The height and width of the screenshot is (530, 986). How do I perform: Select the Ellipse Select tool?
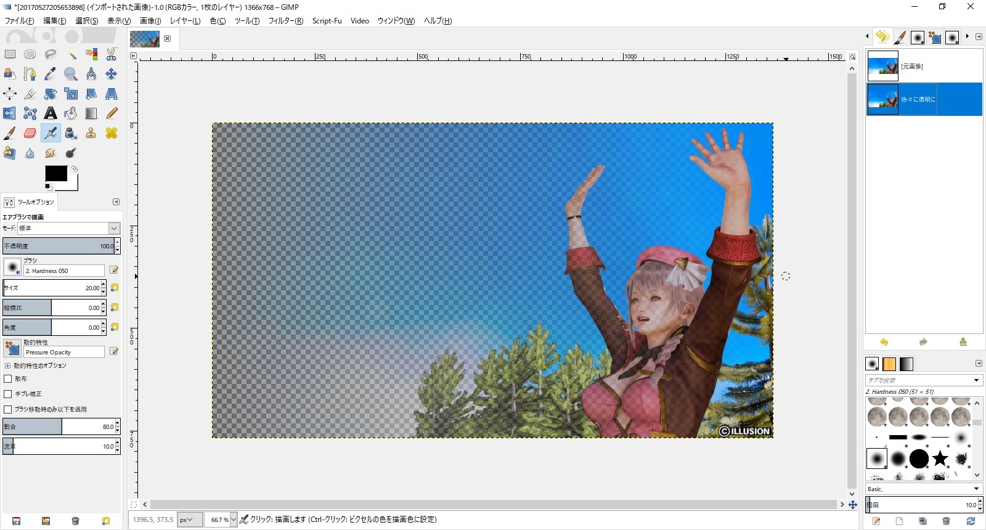[30, 54]
